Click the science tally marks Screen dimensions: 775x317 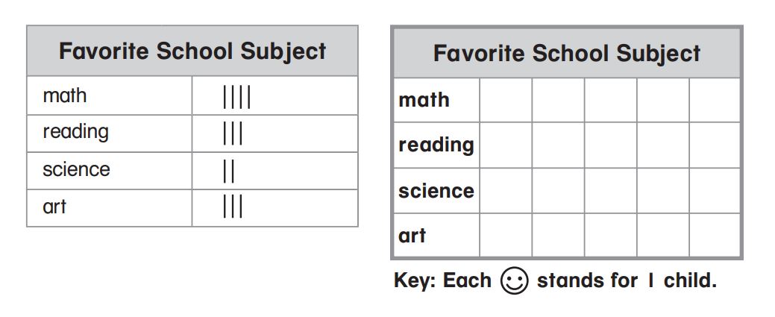[228, 171]
